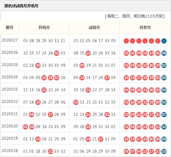The image size is (171, 157).
Task: Click highlighted 15 in 试机号 of 2020020
Action: [x=88, y=127]
